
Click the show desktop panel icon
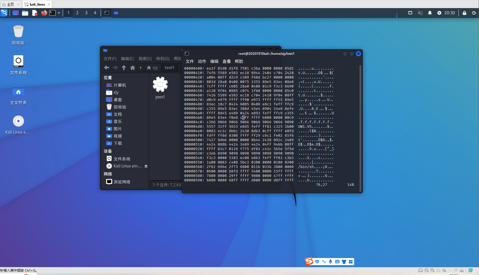16,13
